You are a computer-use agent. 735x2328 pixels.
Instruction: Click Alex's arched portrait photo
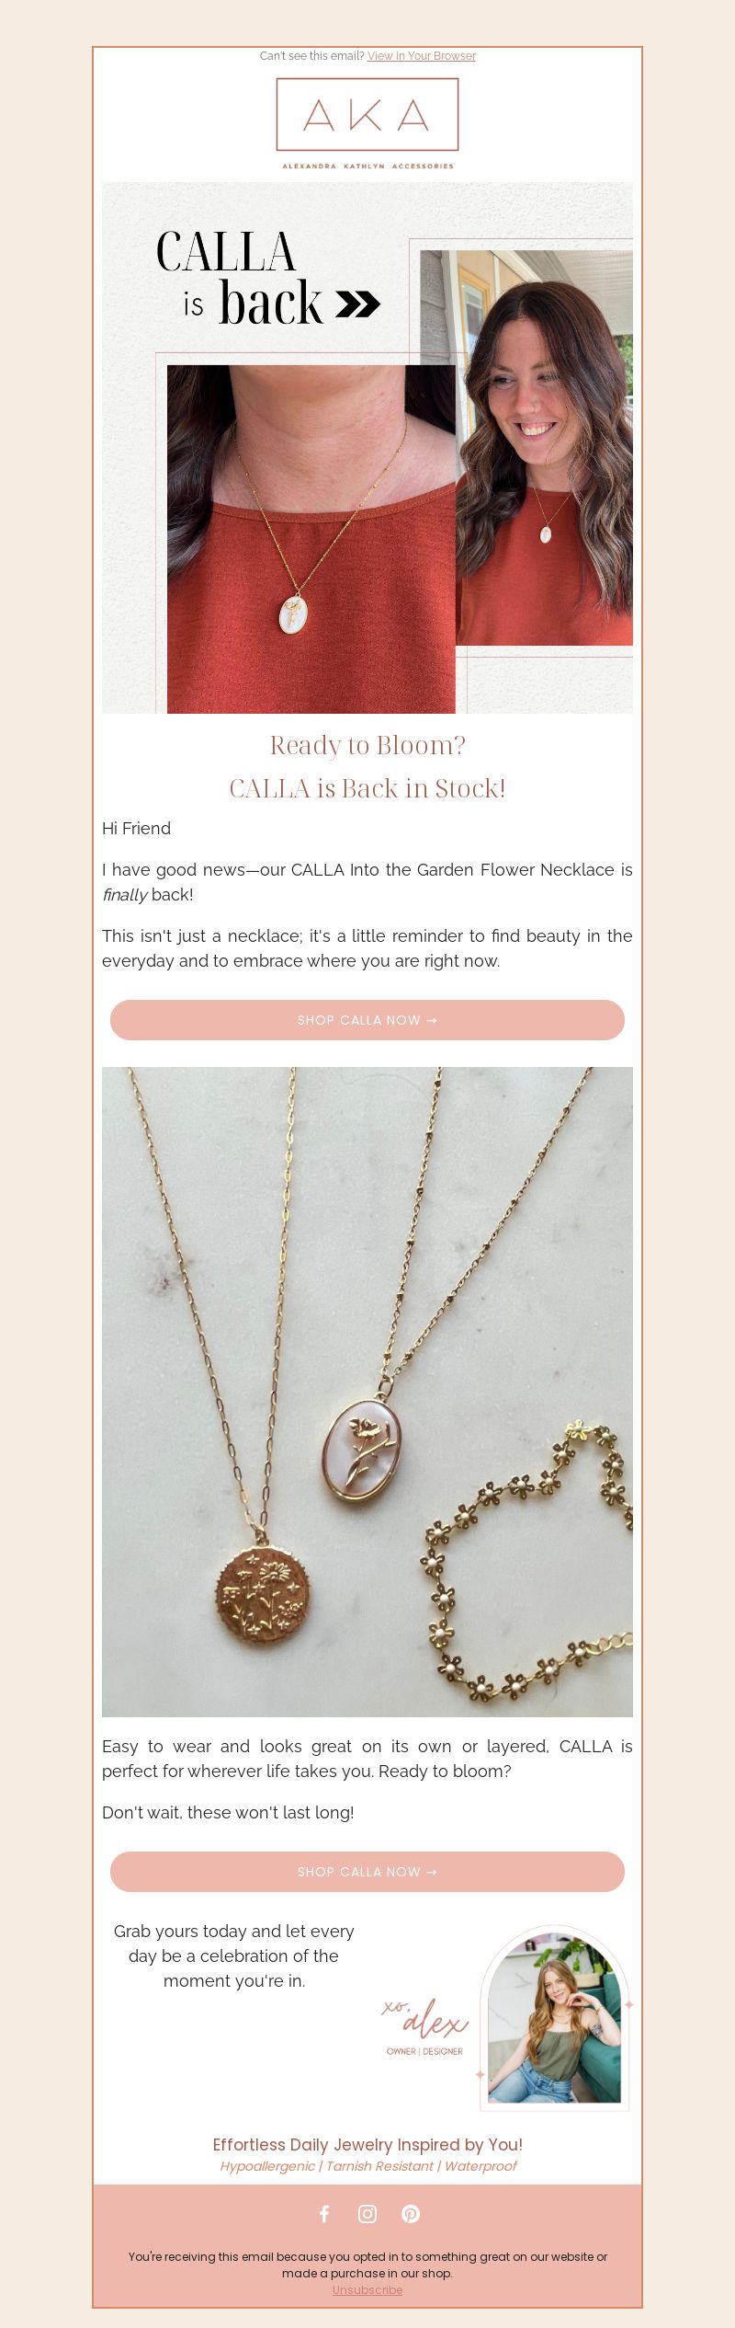pos(555,2018)
